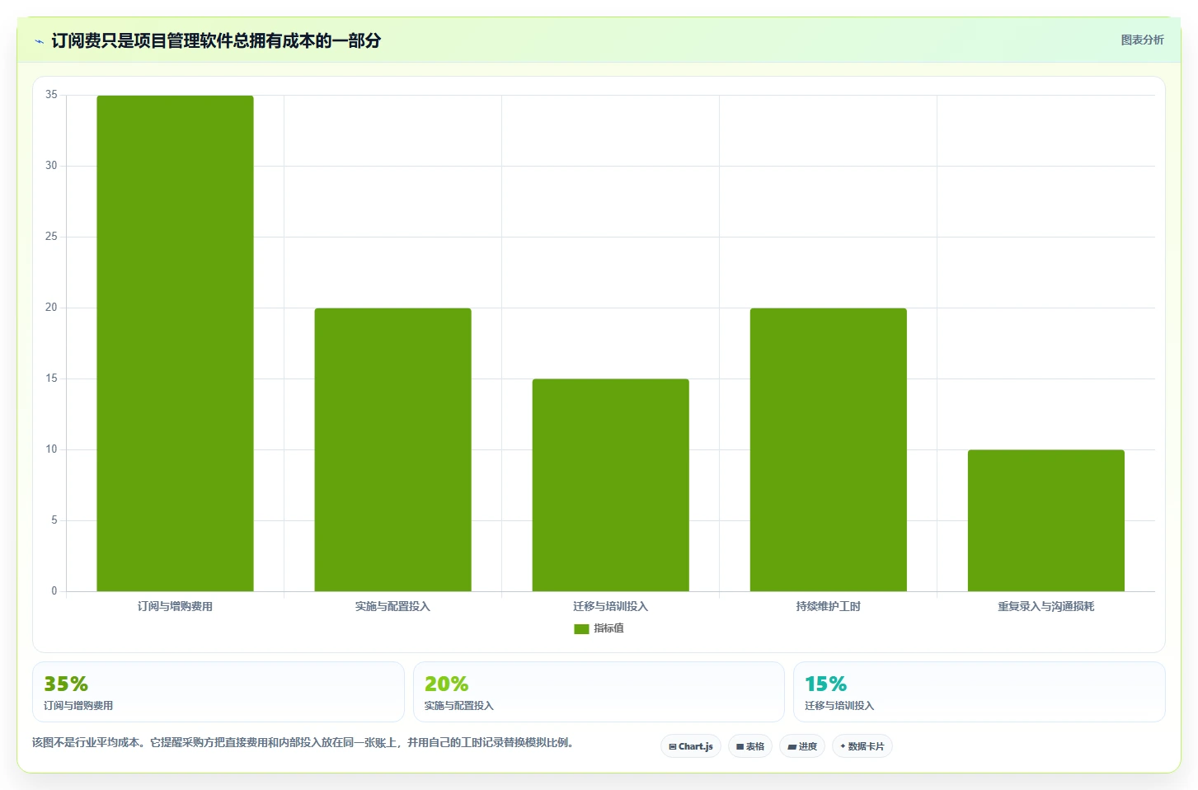The width and height of the screenshot is (1198, 790).
Task: Click the x-axis label 实施与配置投入
Action: tap(392, 606)
